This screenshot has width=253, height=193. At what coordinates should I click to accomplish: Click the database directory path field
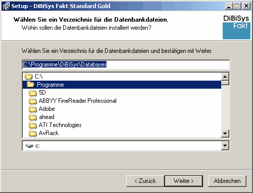point(126,65)
